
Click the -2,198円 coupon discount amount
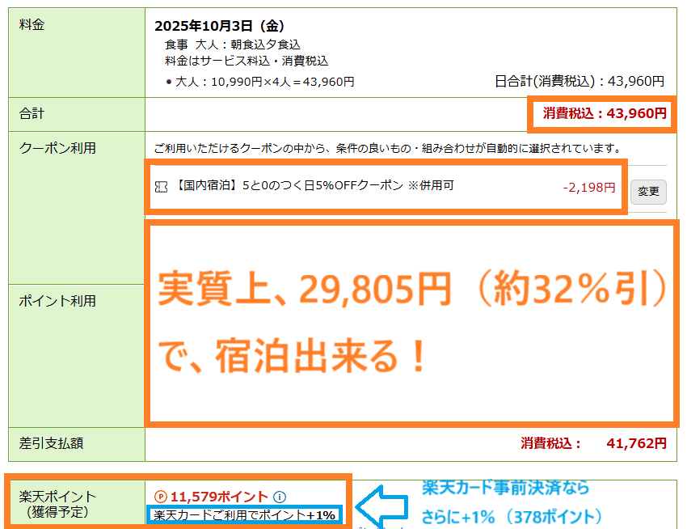(588, 188)
